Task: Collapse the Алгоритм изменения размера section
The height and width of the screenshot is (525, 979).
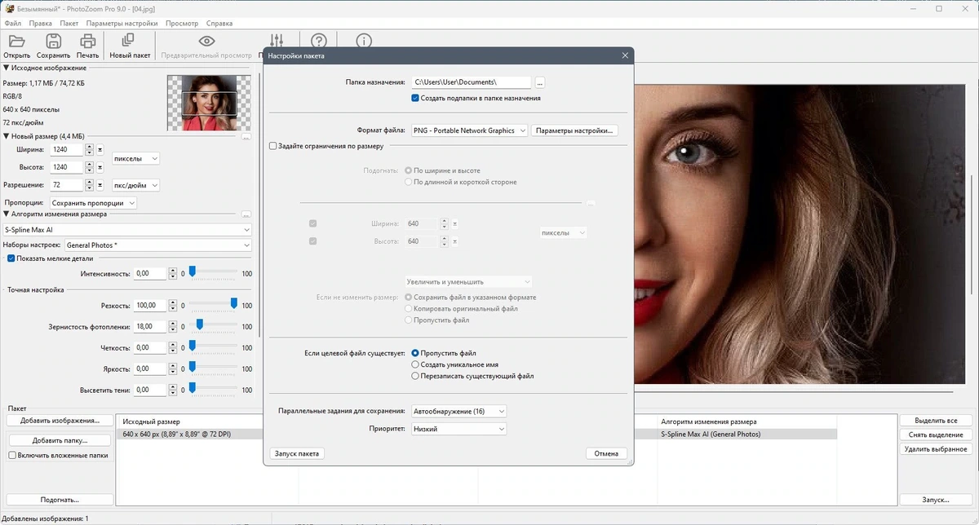Action: coord(7,214)
